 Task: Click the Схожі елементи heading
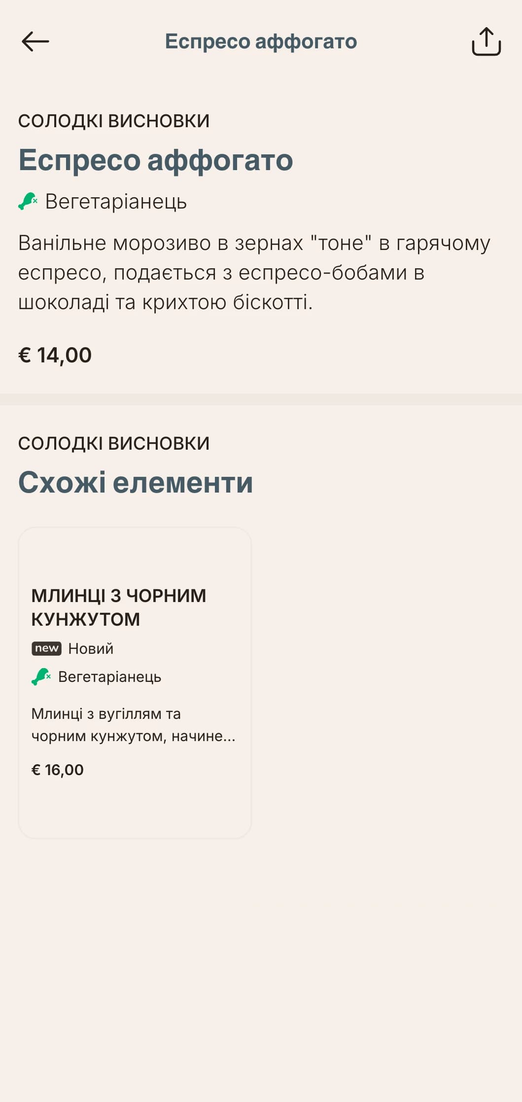[x=136, y=482]
